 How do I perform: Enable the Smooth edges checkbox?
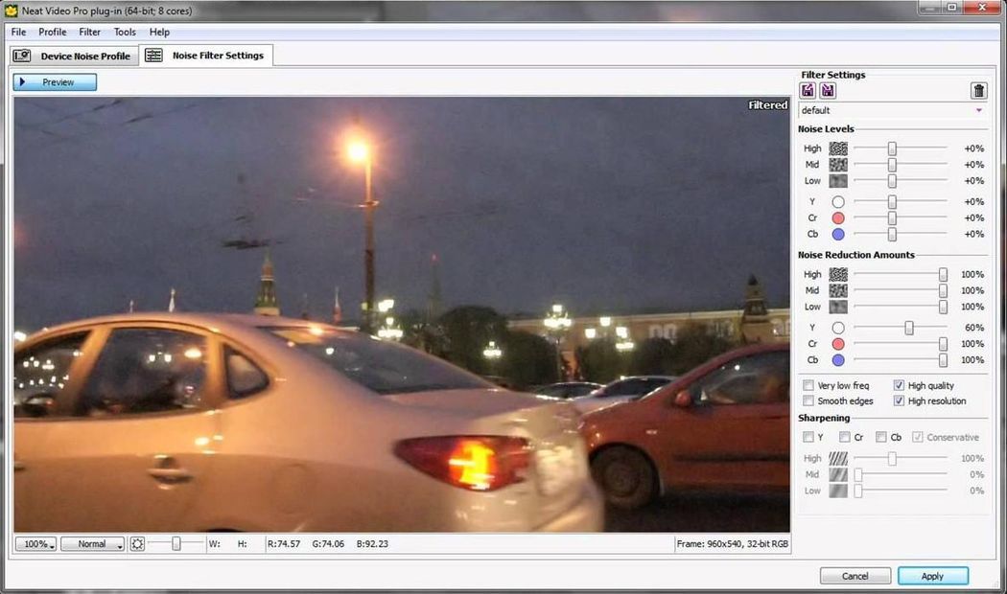[808, 400]
